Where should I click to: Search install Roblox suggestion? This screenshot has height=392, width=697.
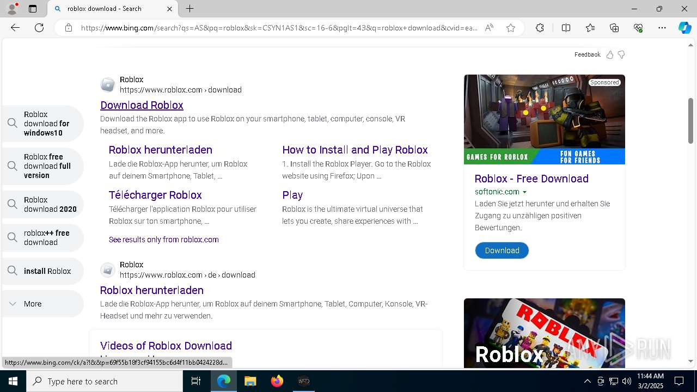(x=42, y=271)
